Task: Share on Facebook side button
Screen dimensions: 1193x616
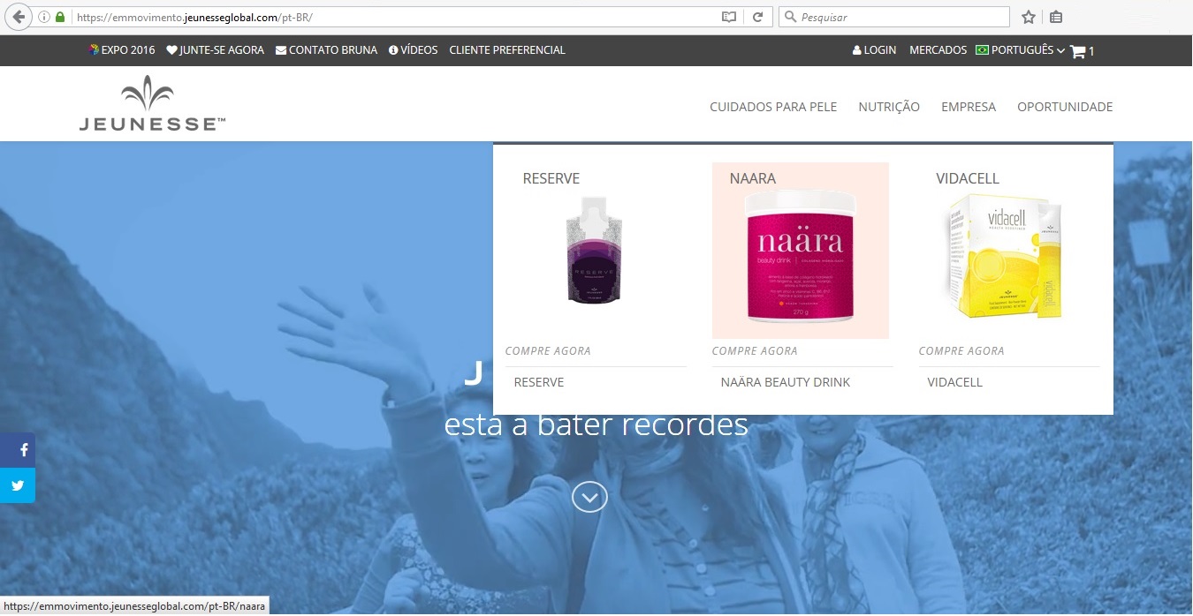Action: 18,450
